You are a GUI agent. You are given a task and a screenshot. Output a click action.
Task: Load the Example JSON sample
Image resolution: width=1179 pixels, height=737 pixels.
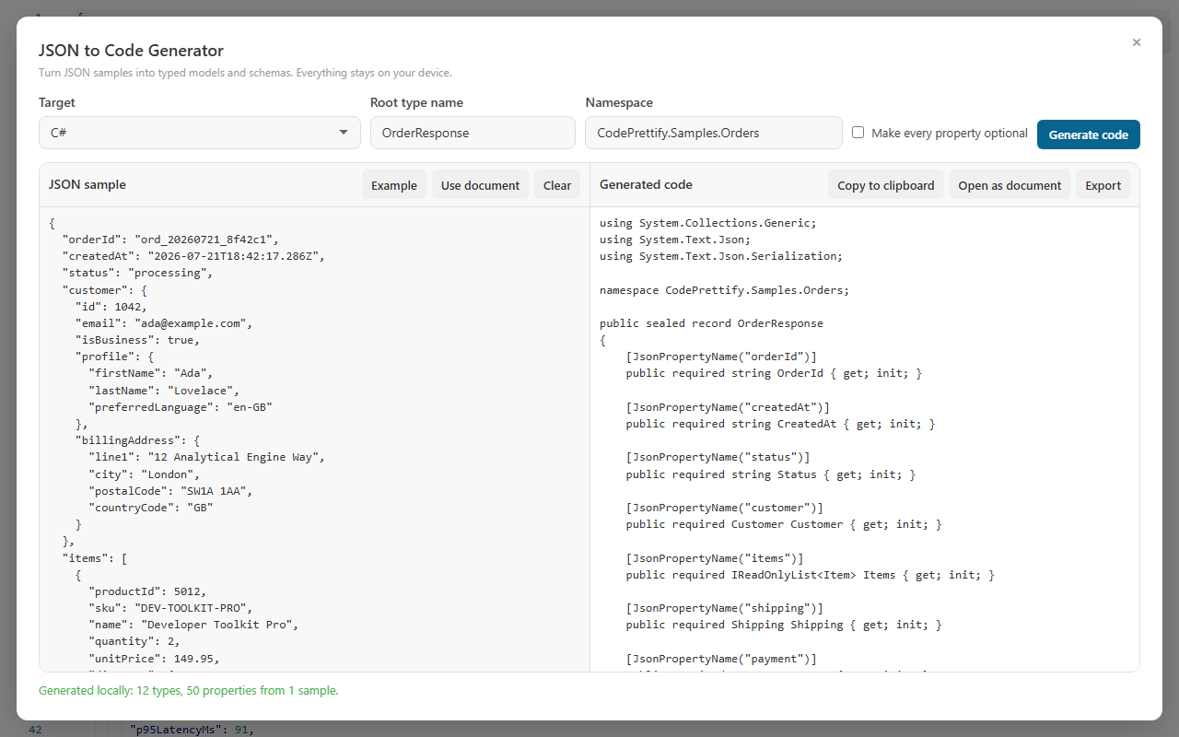[394, 185]
